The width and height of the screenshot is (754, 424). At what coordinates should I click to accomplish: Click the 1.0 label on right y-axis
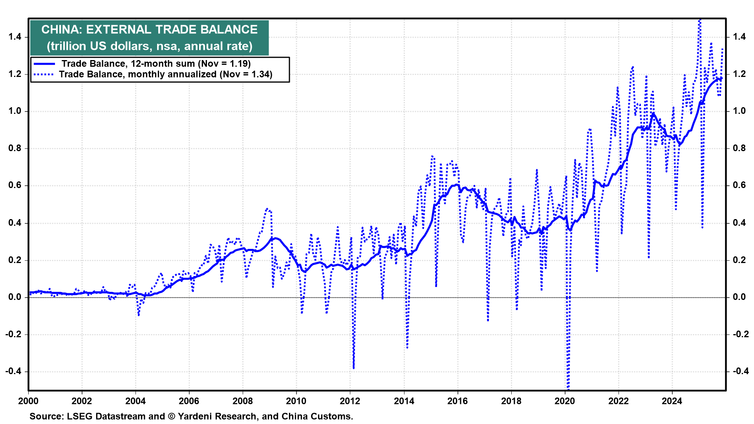[739, 111]
